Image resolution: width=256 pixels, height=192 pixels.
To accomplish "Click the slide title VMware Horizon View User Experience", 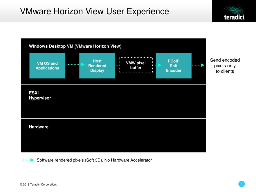I will 94,11.
